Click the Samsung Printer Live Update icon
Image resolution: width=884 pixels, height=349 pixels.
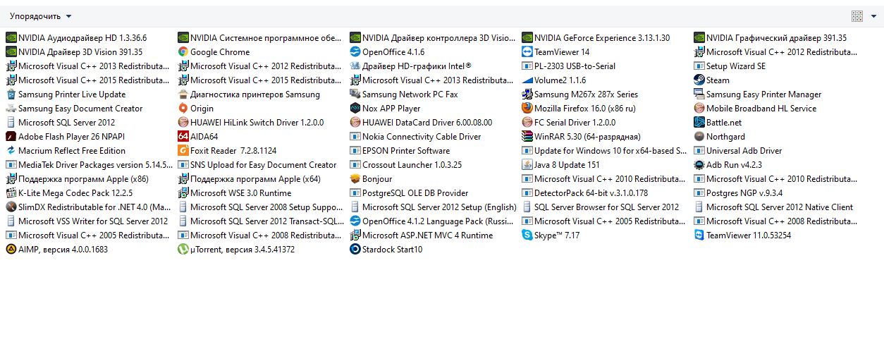click(11, 94)
